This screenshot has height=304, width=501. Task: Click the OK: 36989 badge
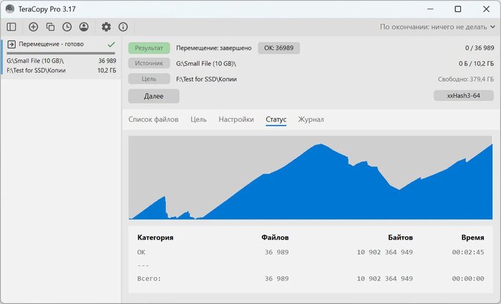click(278, 48)
